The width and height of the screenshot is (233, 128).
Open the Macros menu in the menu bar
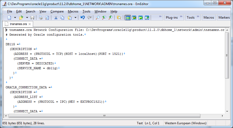tap(73, 11)
